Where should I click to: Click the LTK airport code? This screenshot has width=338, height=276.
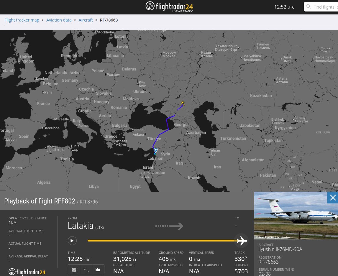tap(100, 228)
